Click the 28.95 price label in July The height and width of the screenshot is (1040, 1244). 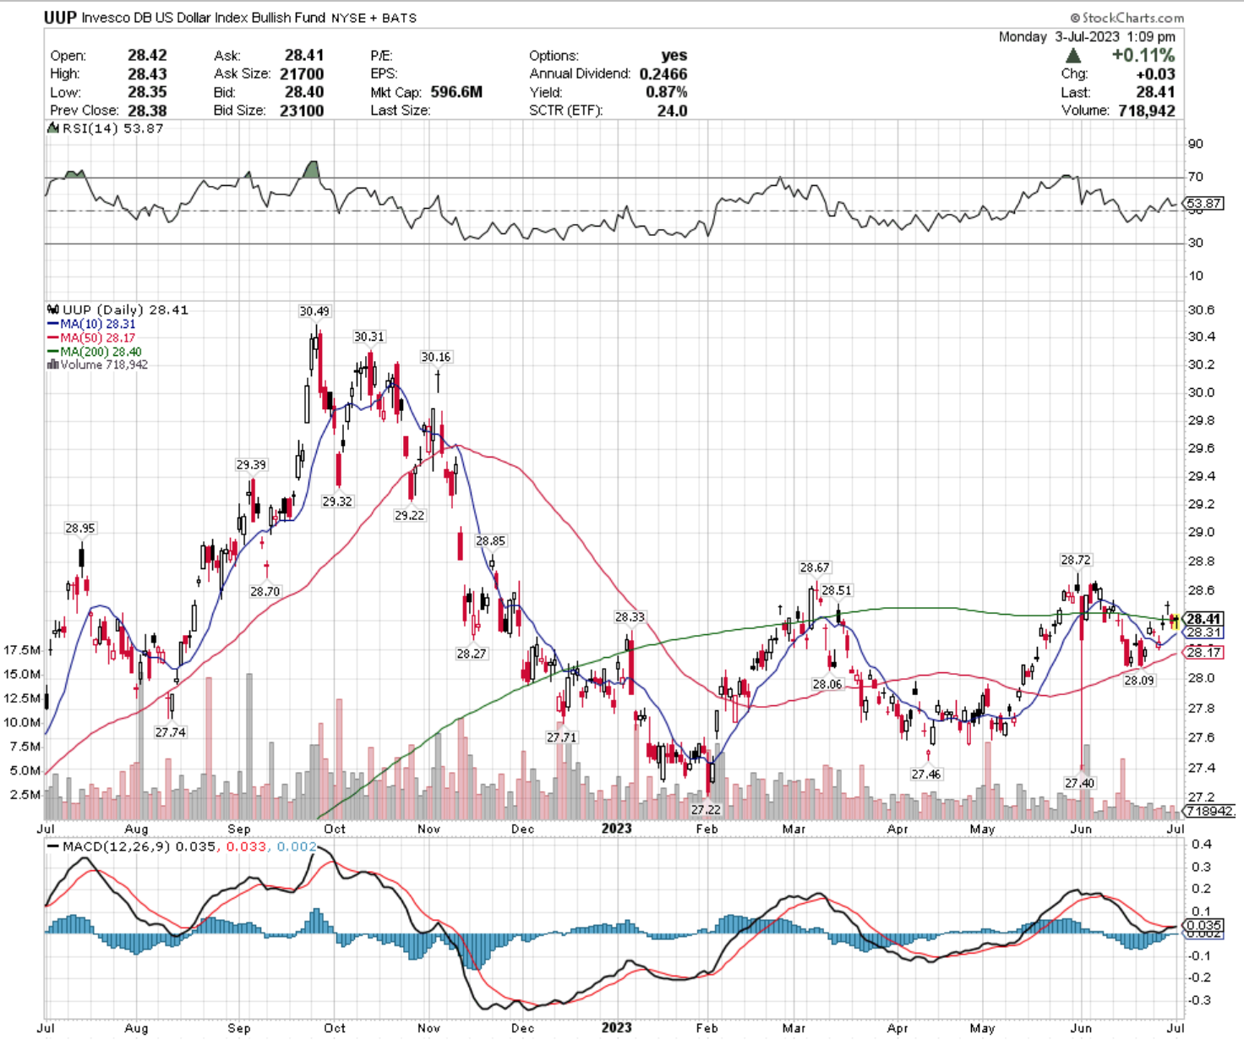click(80, 528)
